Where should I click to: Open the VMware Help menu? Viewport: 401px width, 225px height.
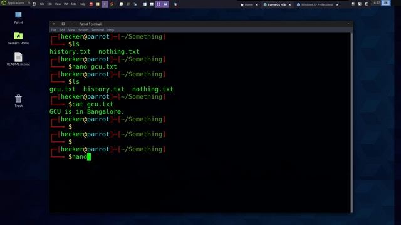tap(82, 4)
